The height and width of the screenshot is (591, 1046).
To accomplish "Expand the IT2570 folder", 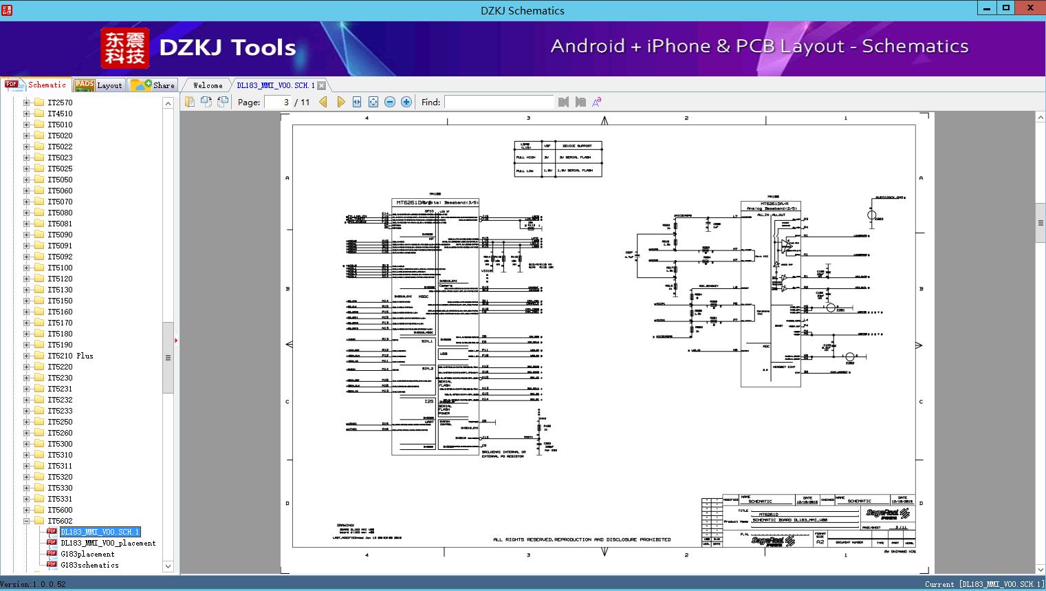I will point(27,103).
